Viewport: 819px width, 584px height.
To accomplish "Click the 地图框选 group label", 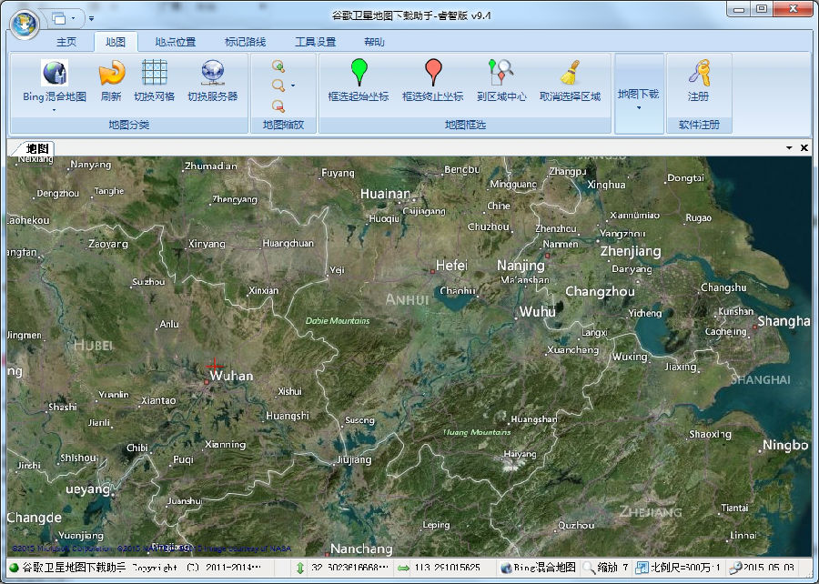I will coord(465,125).
